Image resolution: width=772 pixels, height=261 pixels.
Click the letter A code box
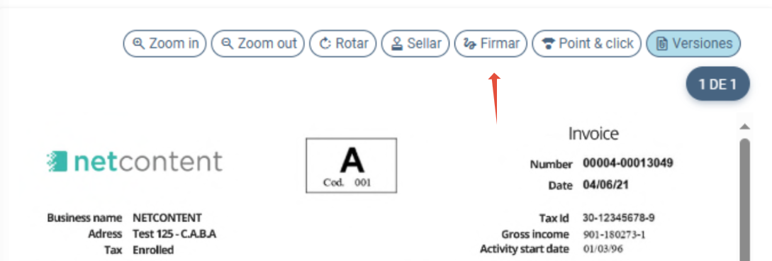351,165
